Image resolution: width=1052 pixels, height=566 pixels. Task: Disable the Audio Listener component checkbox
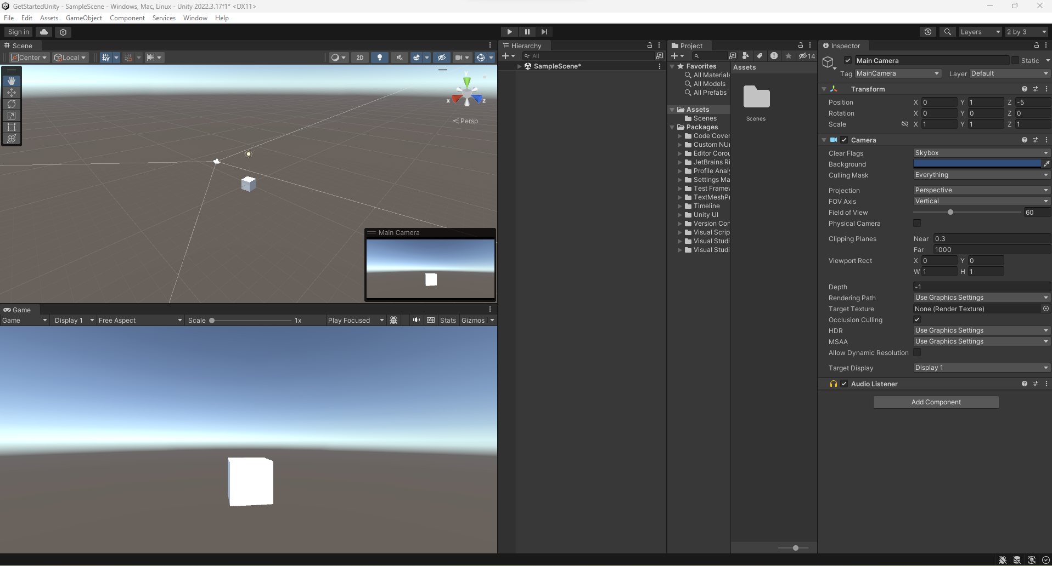(x=844, y=384)
